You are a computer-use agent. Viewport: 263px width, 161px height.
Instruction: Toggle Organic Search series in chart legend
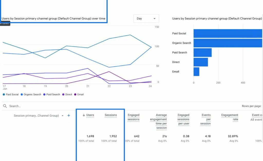click(31, 94)
